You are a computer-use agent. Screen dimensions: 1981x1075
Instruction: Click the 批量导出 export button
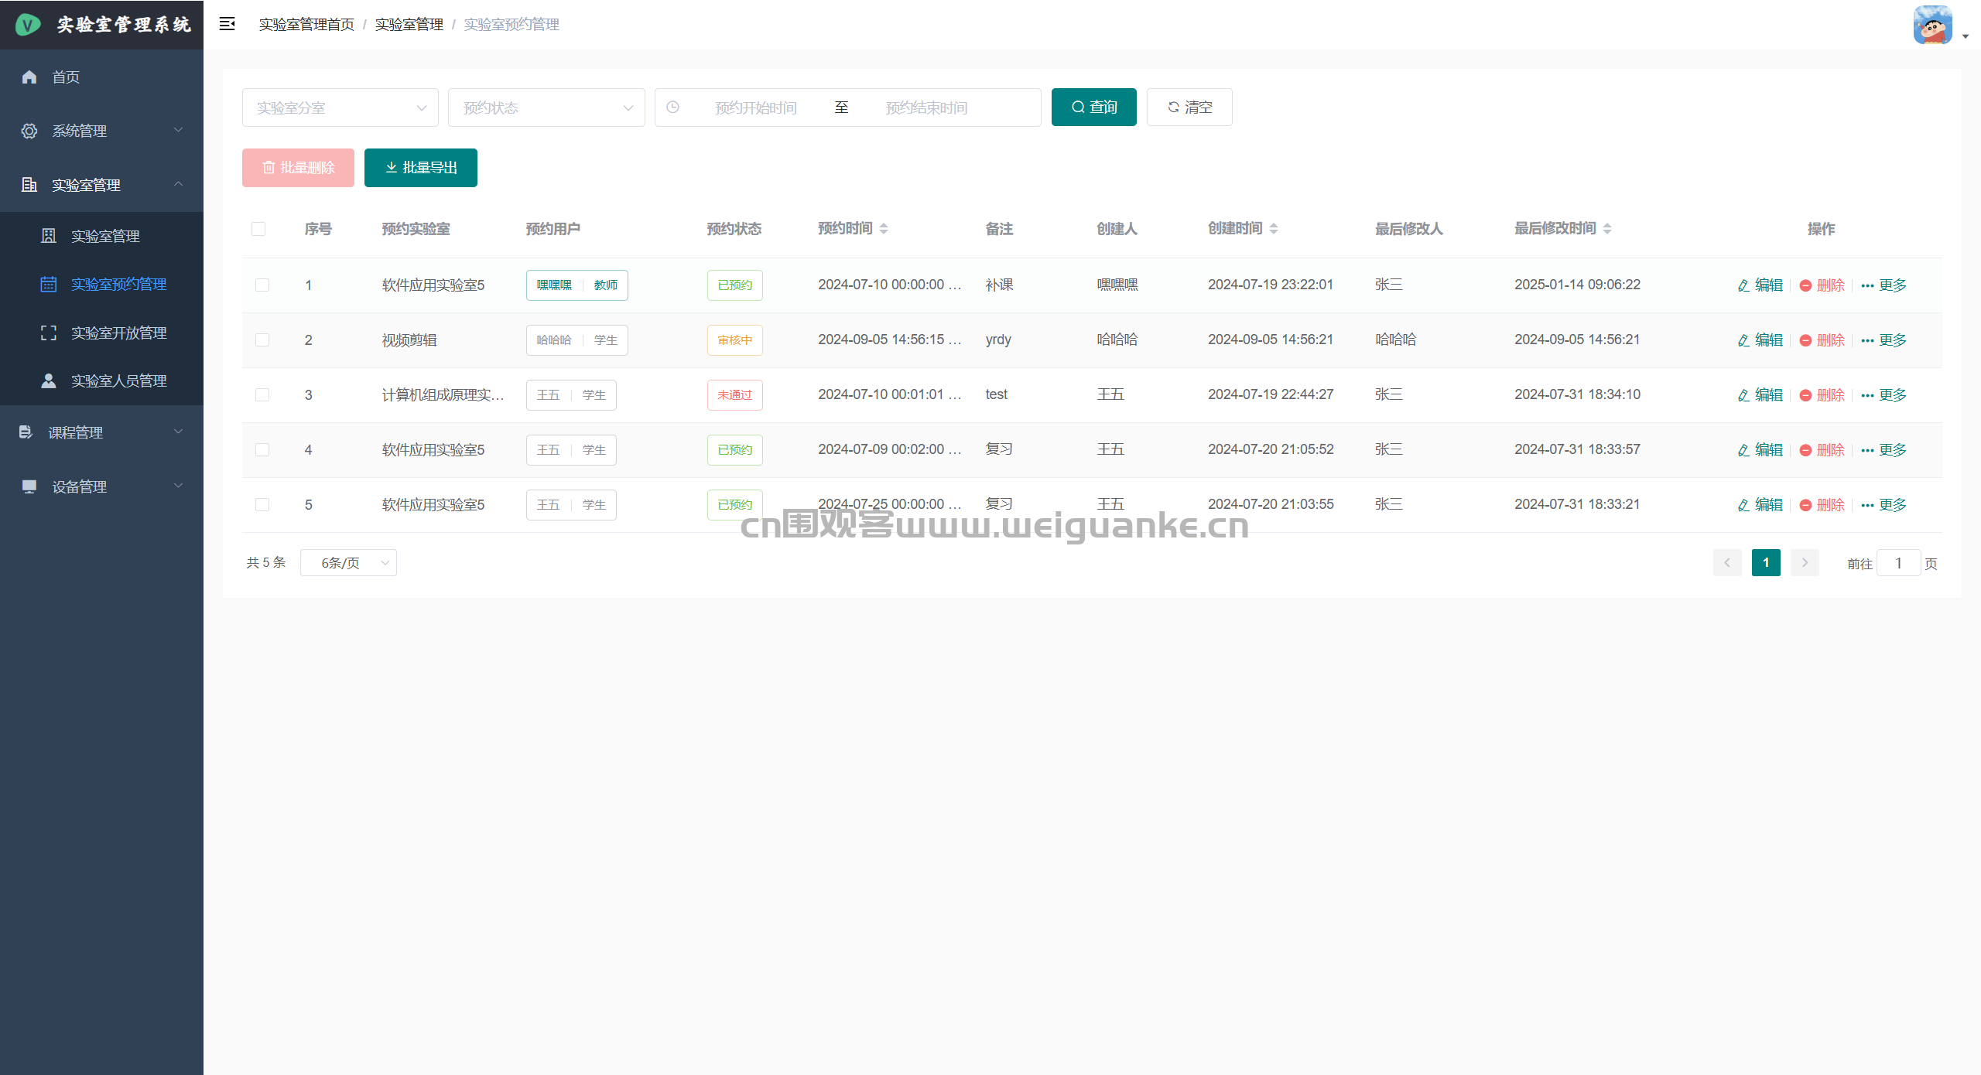click(421, 168)
